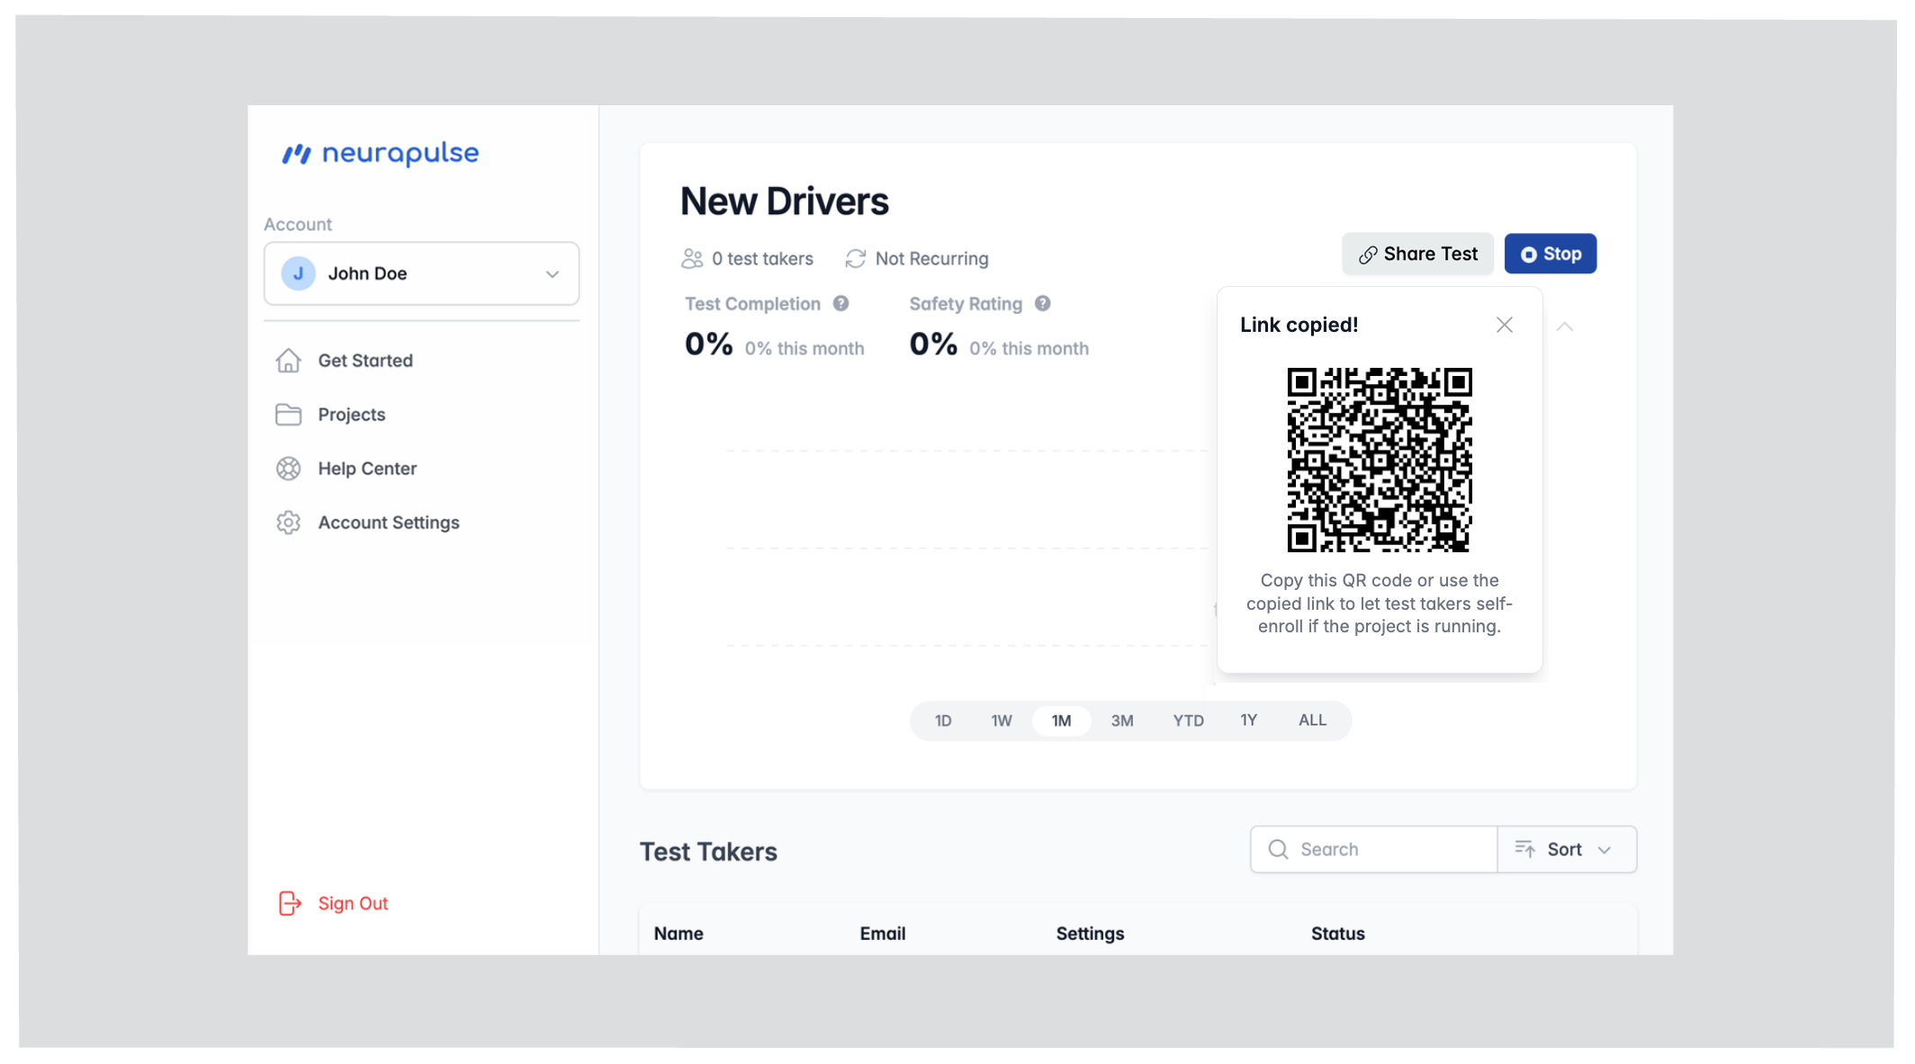Click the Share Test button
This screenshot has width=1915, height=1064.
(x=1417, y=254)
